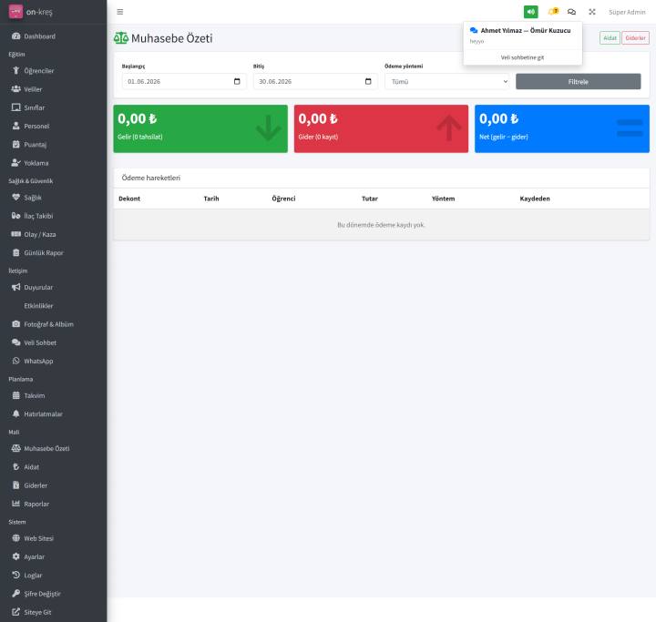Image resolution: width=656 pixels, height=622 pixels.
Task: Open the Hatırlatmalar bell icon
Action: click(x=15, y=414)
